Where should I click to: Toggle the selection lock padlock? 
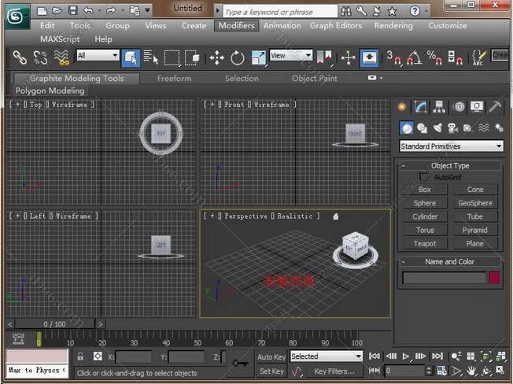[80, 356]
